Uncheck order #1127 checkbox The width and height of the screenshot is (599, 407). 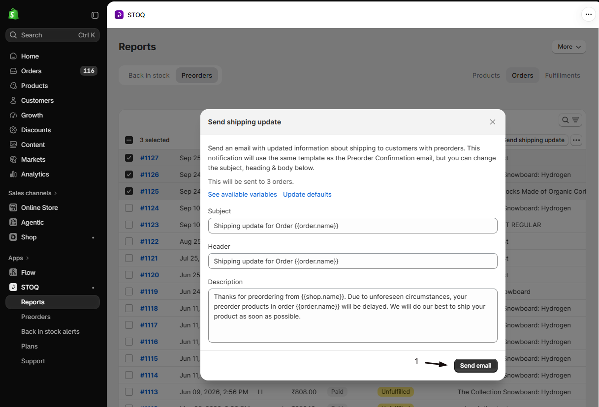coord(129,158)
